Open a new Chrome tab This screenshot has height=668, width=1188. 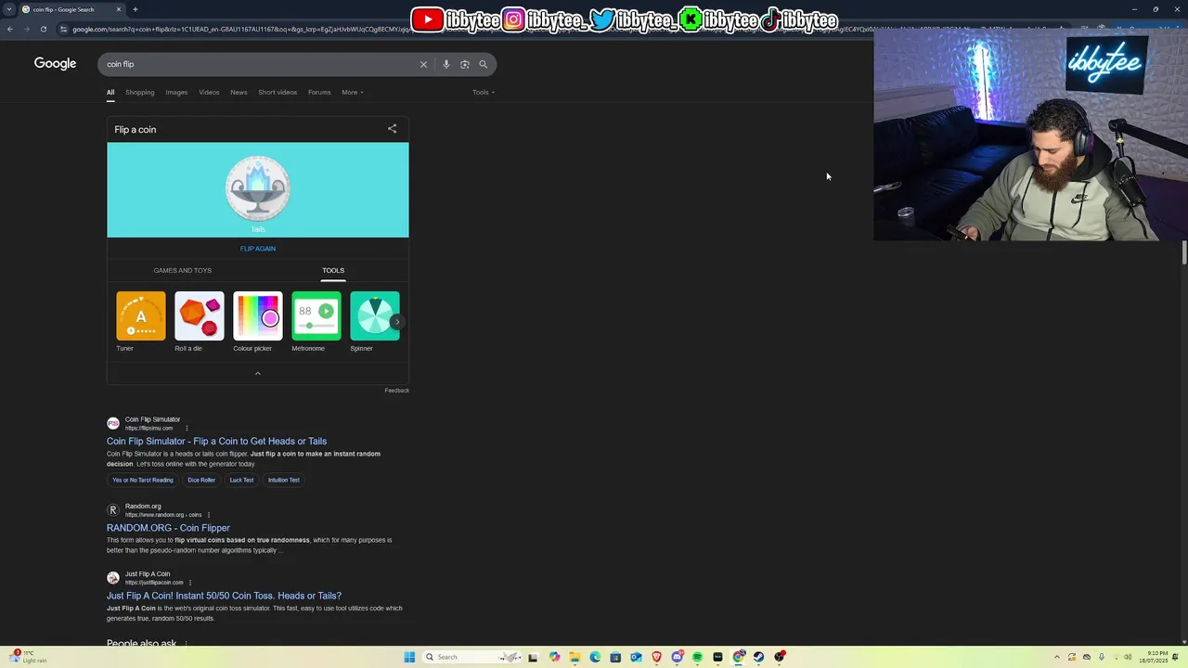pyautogui.click(x=135, y=9)
